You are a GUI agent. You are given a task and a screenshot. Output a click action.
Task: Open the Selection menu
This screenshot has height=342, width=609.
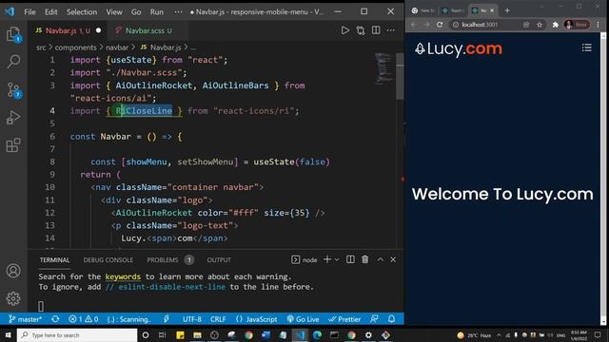[x=82, y=12]
